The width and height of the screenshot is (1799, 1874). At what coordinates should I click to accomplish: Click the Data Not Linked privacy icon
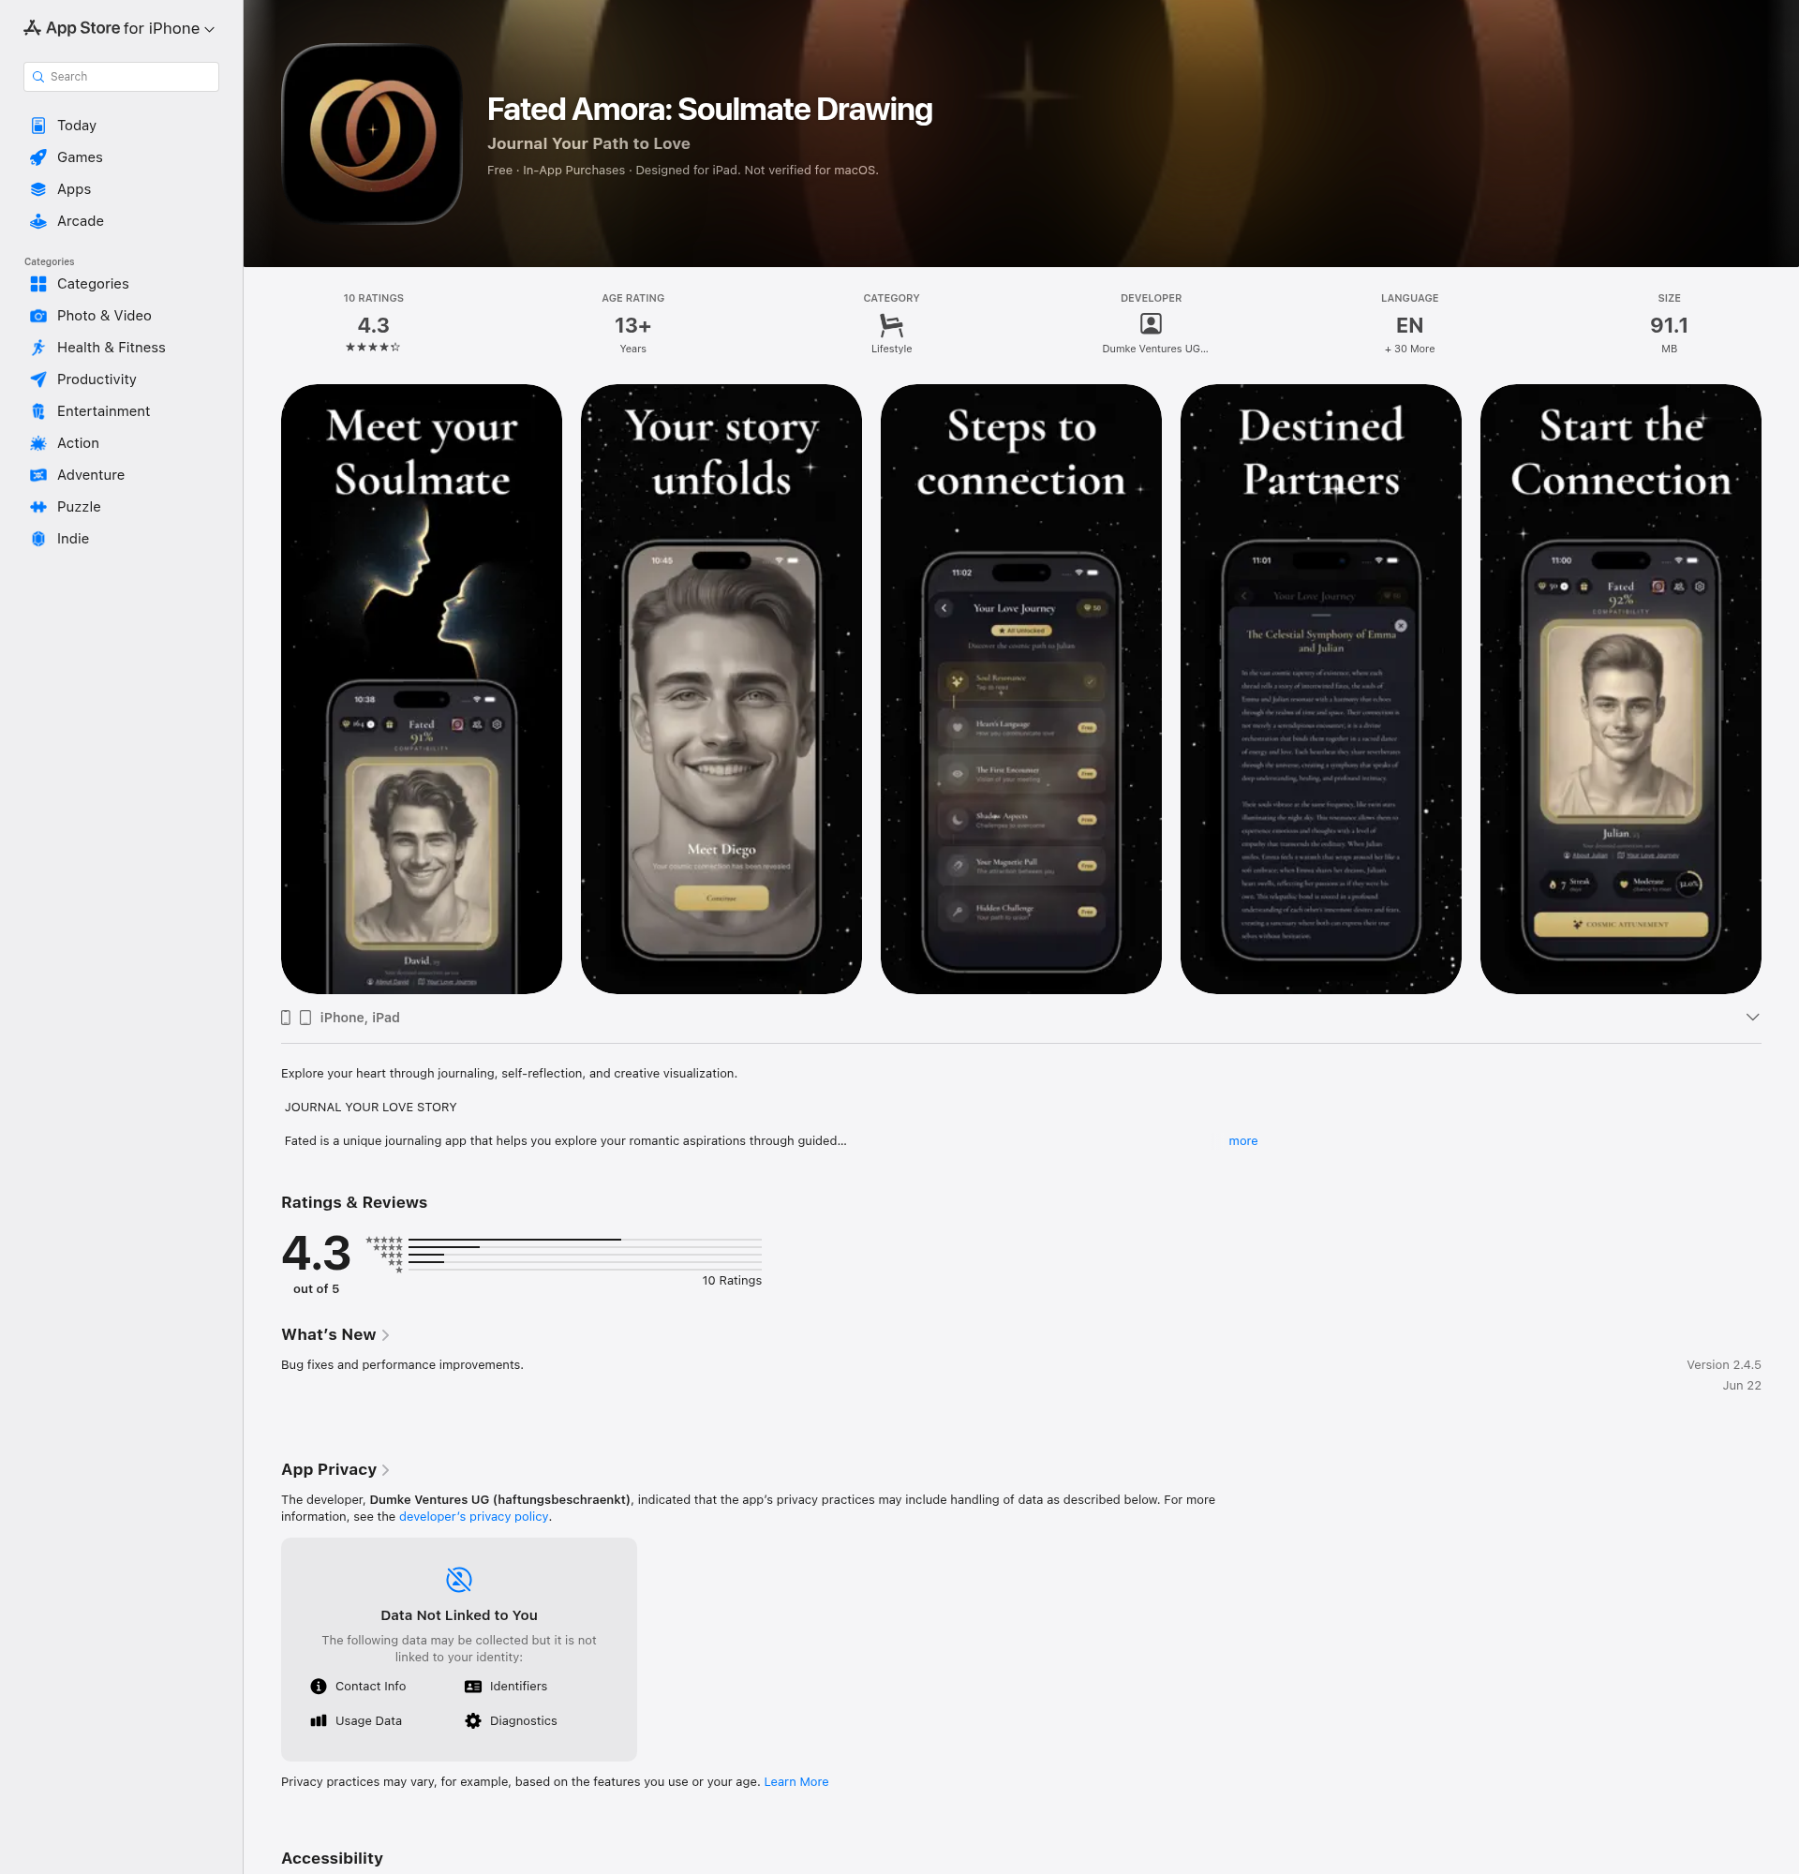pyautogui.click(x=459, y=1580)
